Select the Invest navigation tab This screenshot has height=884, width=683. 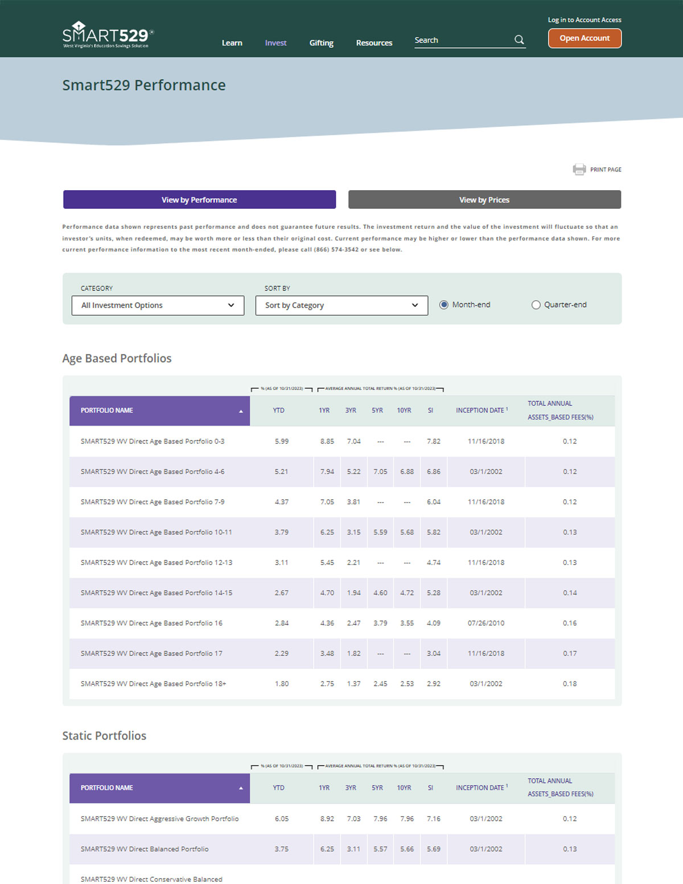click(x=275, y=43)
